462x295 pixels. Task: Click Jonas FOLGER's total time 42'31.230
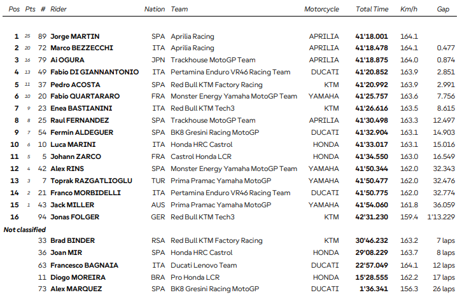tap(372, 217)
